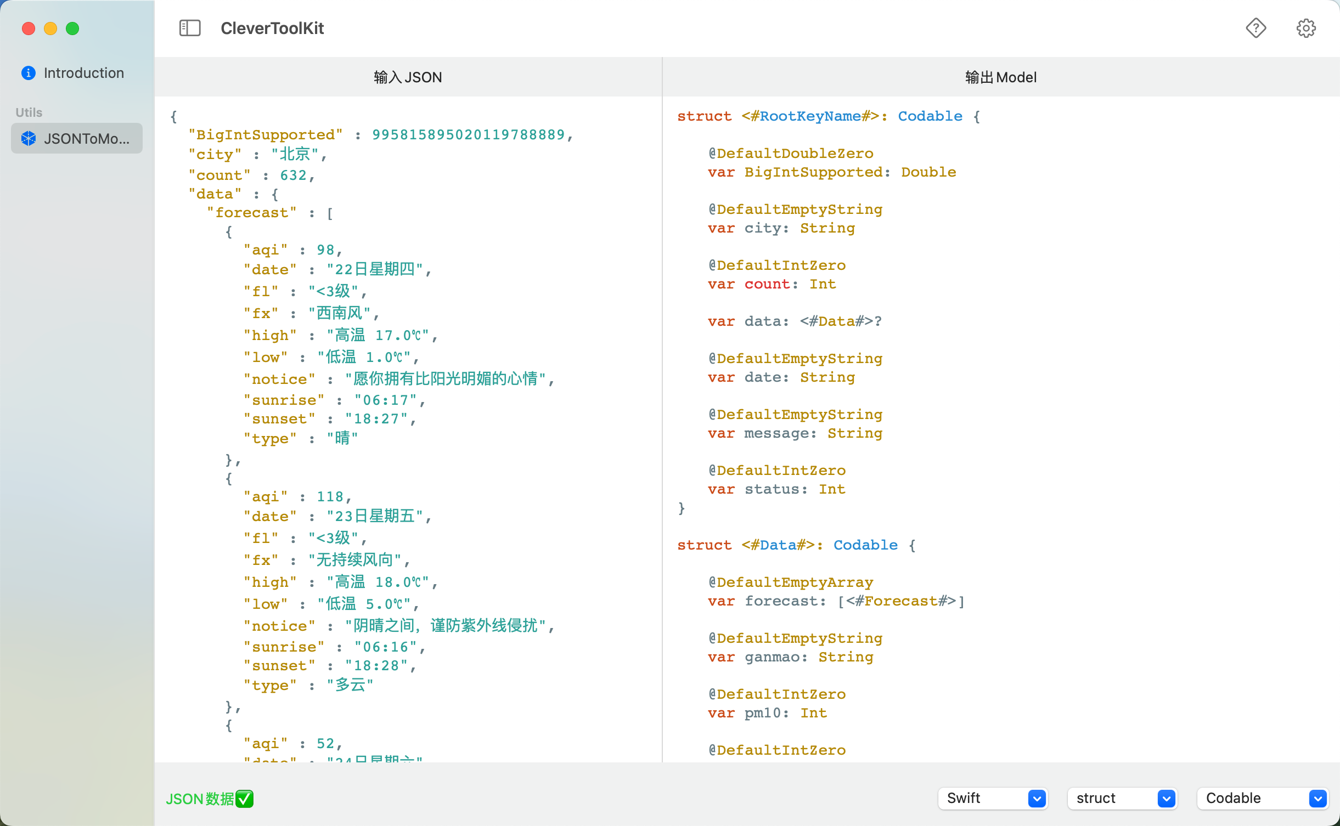Click the JSONToModel cube icon
The image size is (1340, 826).
29,138
